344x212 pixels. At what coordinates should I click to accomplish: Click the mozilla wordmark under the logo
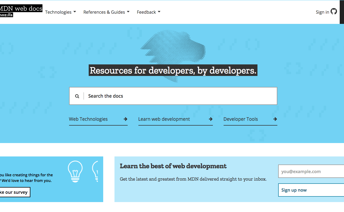point(6,15)
